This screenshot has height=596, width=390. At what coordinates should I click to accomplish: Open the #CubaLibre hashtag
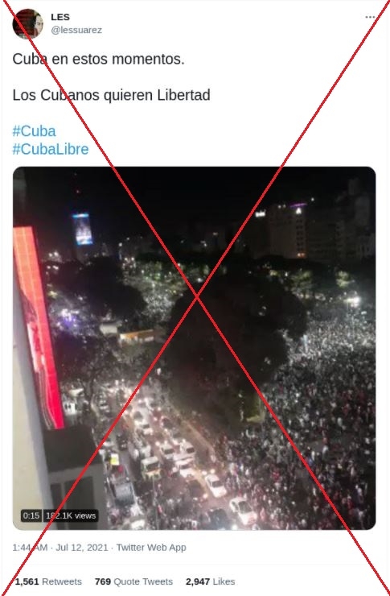coord(51,149)
